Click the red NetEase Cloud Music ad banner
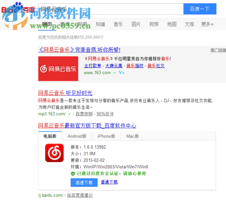The image size is (226, 201). pyautogui.click(x=58, y=69)
